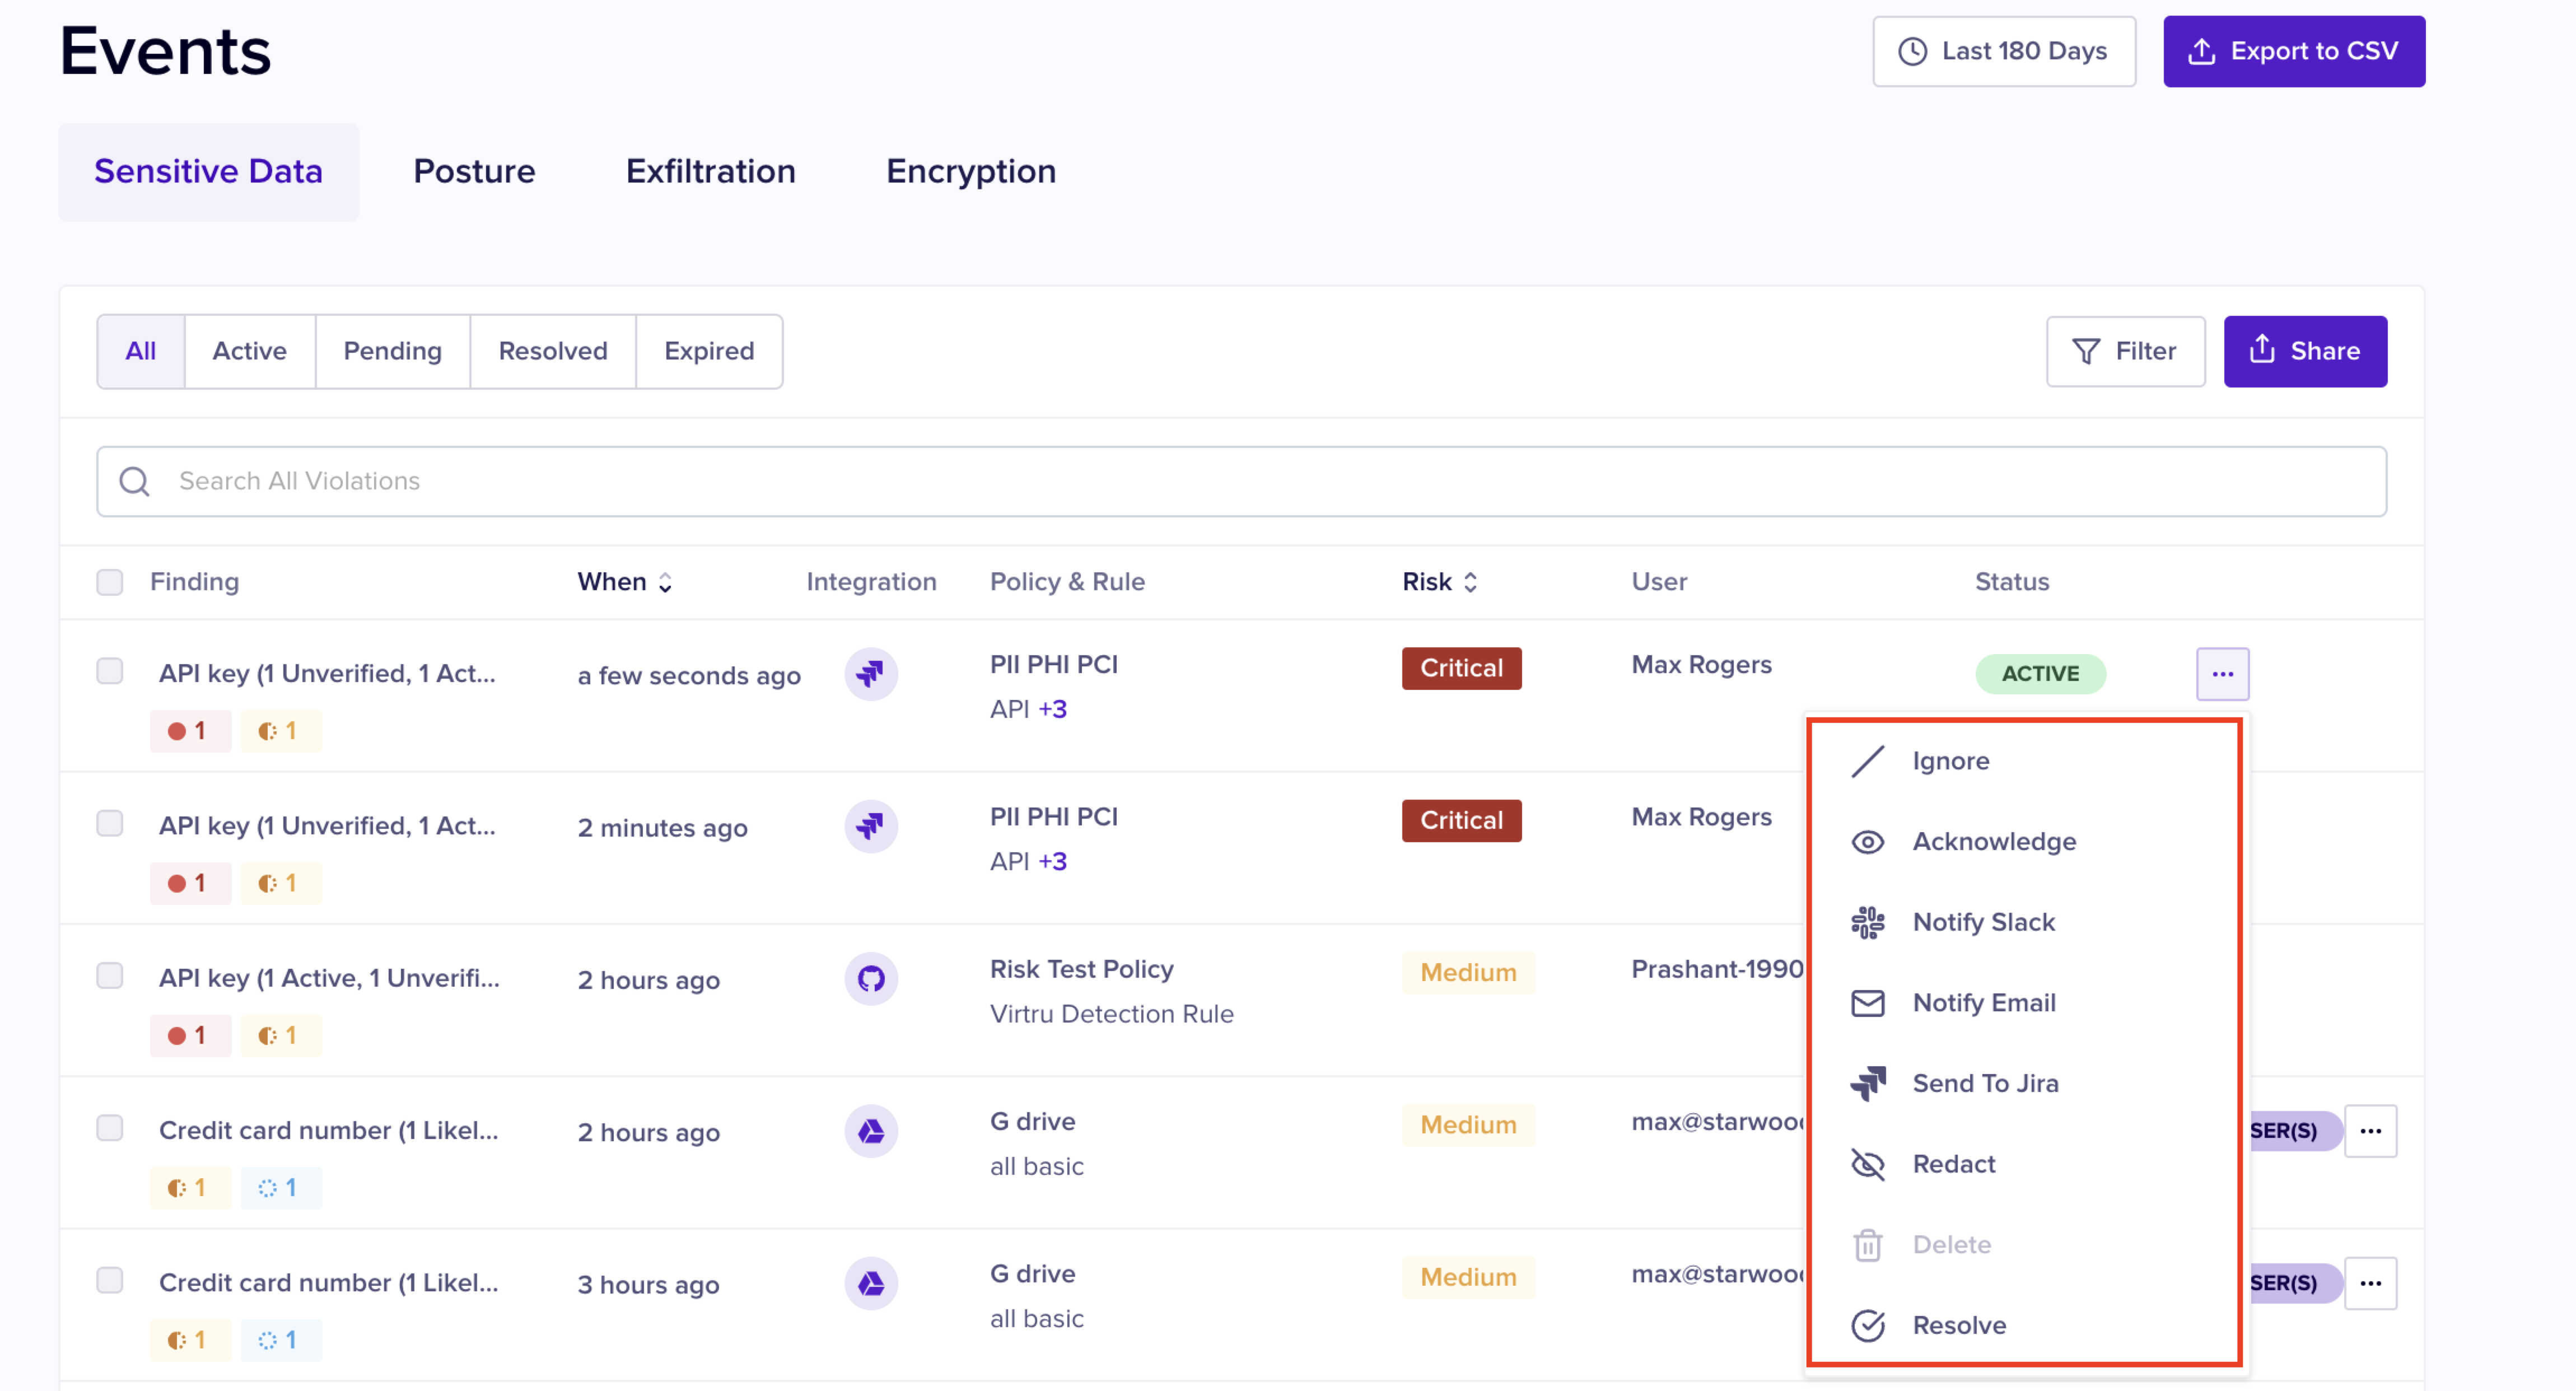Screen dimensions: 2576x1391
Task: Click the Jira integration icon in first row
Action: point(870,674)
